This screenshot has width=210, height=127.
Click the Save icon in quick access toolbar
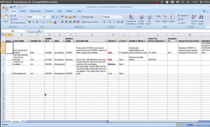coord(11,7)
